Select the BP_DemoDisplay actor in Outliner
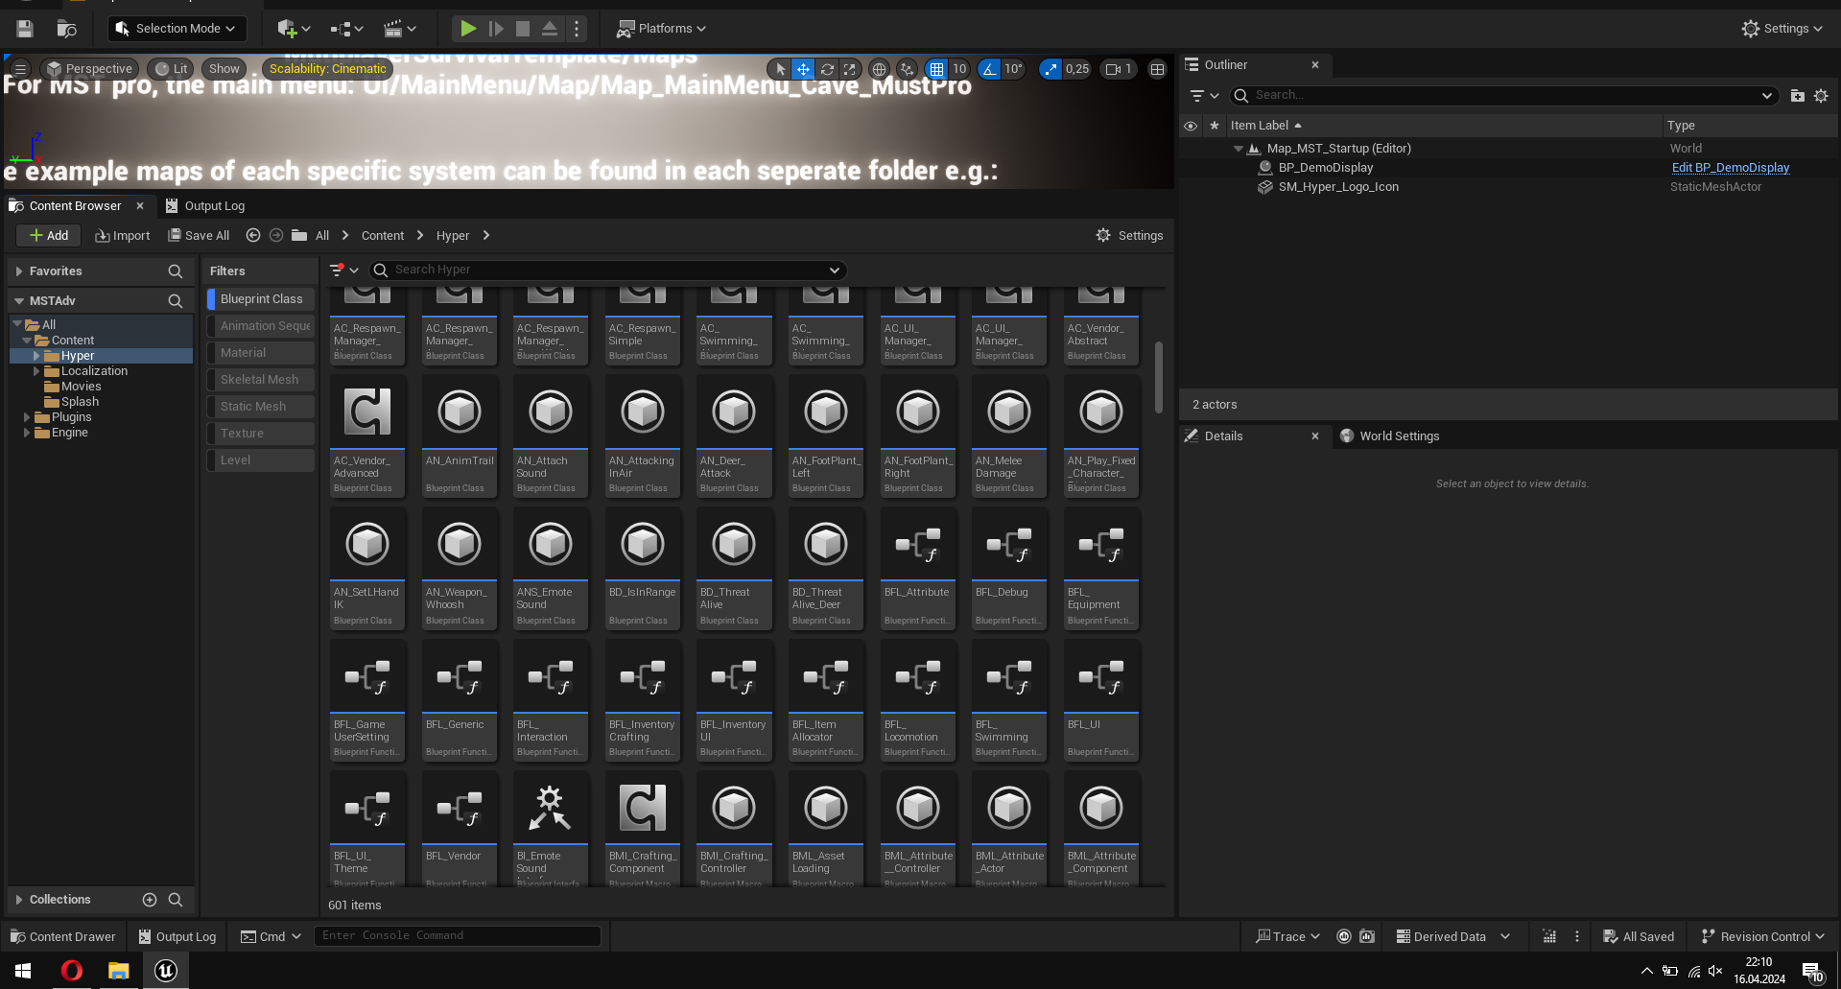 tap(1325, 168)
